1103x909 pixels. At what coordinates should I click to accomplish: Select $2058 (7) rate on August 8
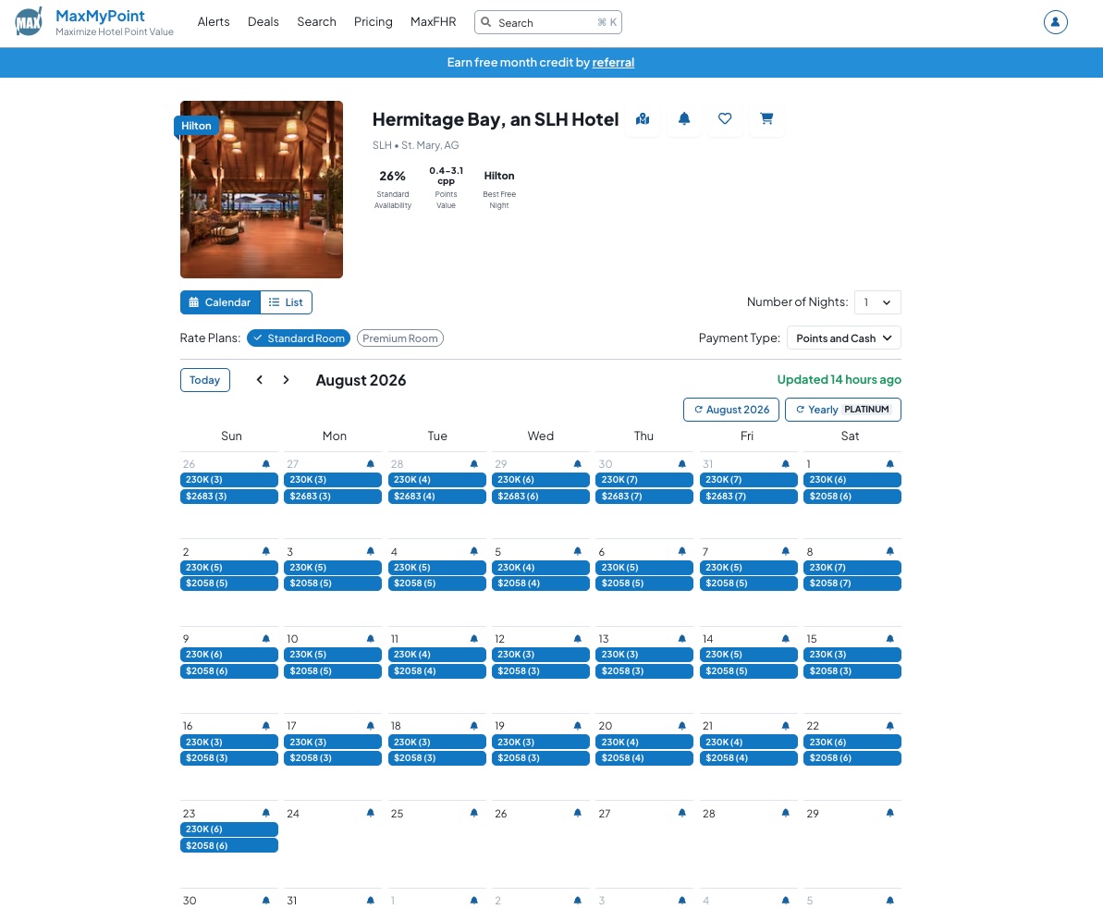click(x=852, y=583)
